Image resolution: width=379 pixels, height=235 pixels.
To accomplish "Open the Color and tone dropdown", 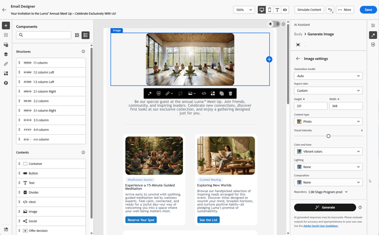I will point(328,151).
